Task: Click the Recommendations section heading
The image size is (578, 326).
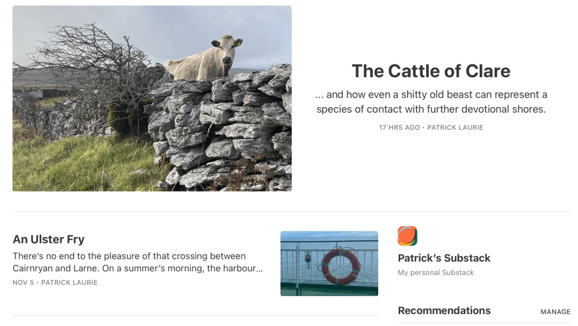Action: click(x=444, y=311)
